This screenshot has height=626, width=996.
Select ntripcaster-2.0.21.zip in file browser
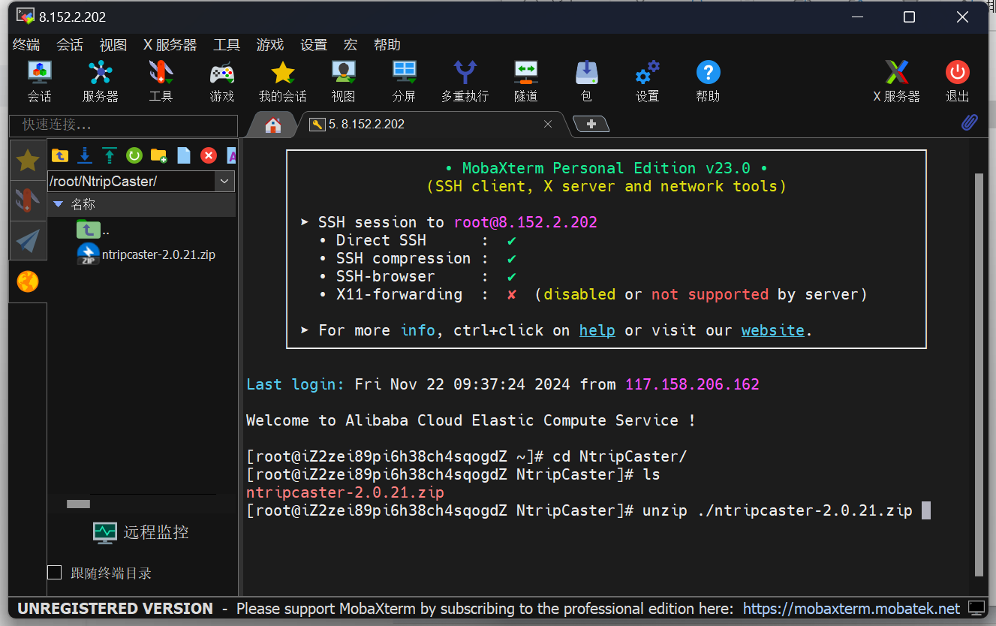click(x=146, y=254)
